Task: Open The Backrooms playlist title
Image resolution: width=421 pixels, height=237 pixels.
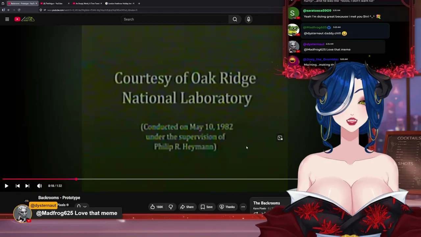Action: [x=266, y=203]
